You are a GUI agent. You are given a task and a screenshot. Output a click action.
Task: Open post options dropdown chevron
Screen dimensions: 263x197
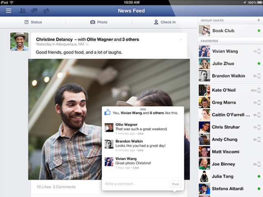click(x=181, y=40)
